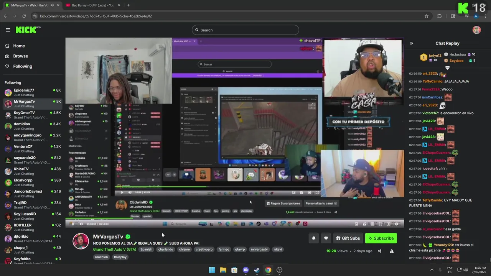
Task: Select the charlando tag
Action: point(166,250)
